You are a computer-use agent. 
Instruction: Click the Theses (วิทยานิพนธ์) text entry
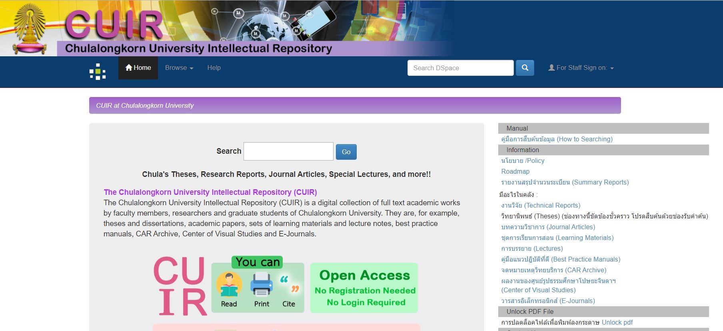point(604,216)
